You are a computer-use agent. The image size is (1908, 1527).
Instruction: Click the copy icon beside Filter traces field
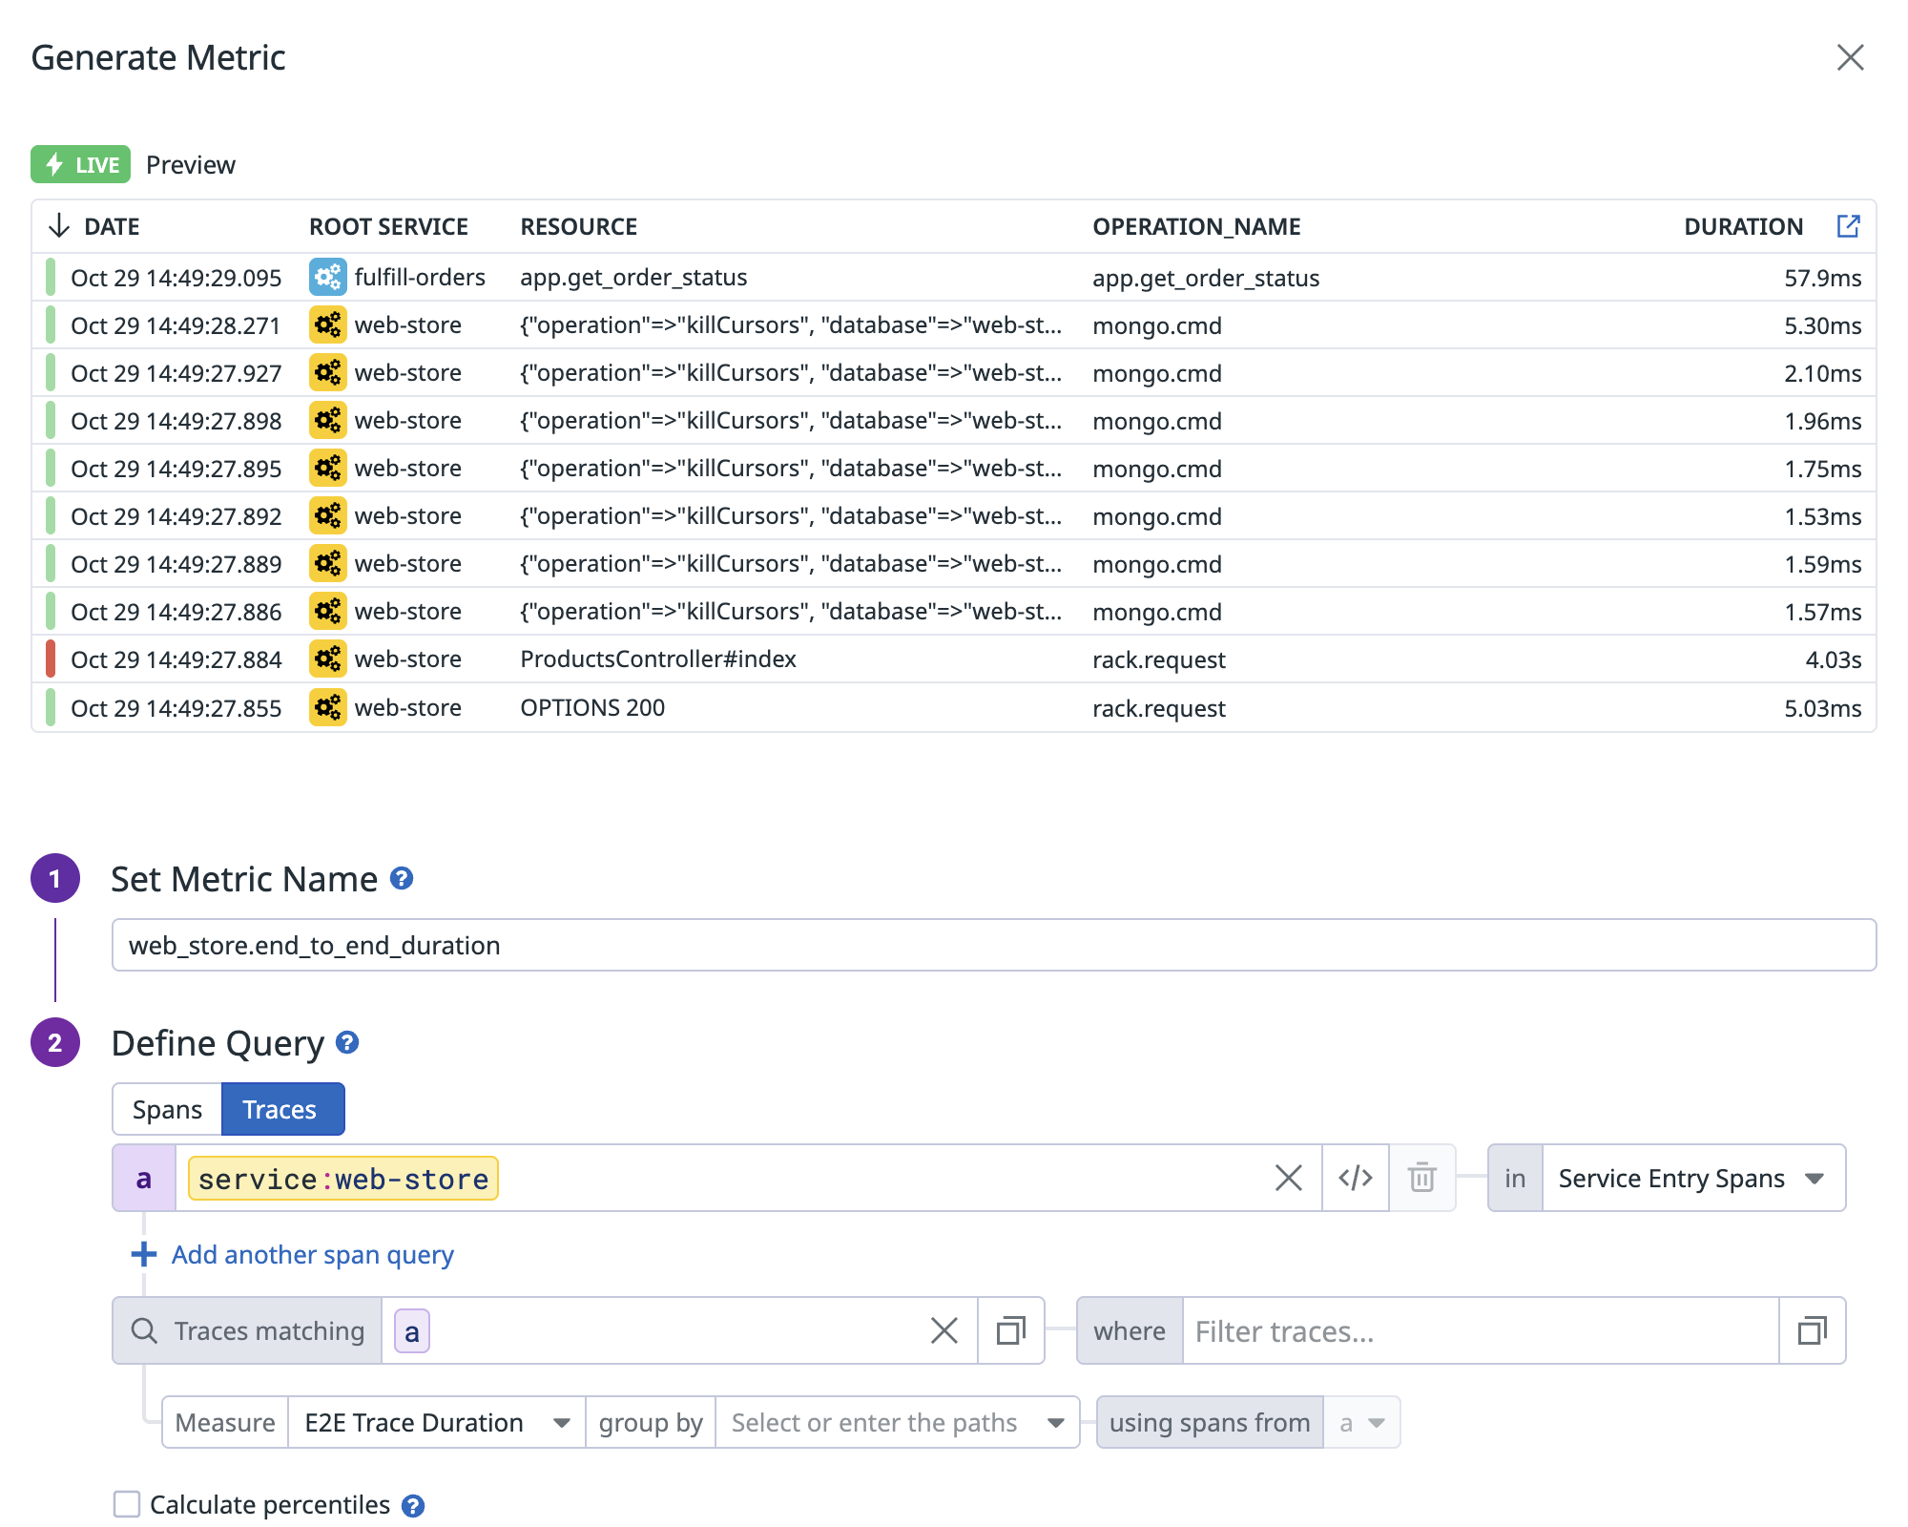coord(1811,1330)
